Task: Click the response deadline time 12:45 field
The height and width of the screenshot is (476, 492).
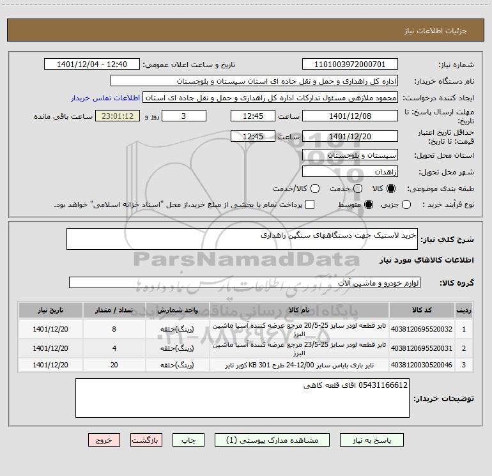Action: [253, 116]
